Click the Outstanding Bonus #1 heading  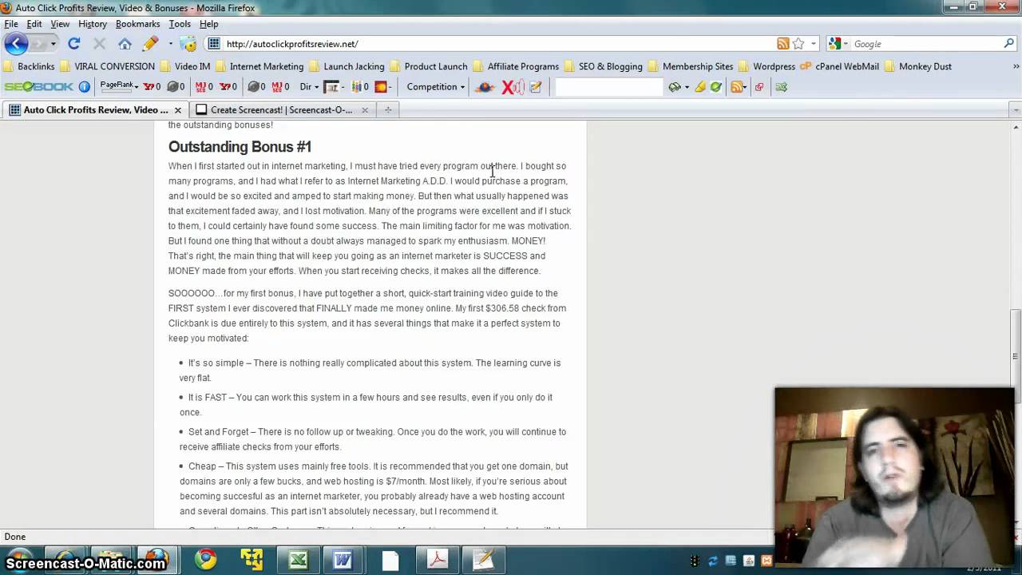coord(240,147)
